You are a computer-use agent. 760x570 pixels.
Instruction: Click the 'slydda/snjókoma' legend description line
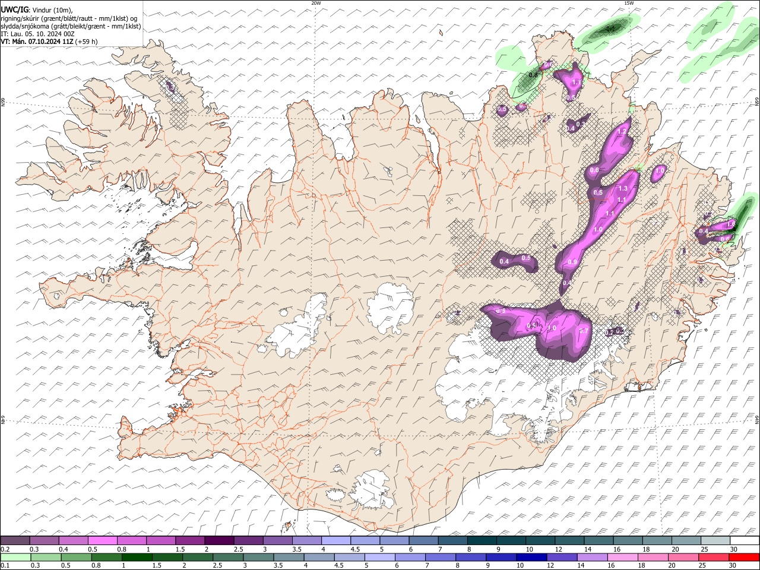[x=71, y=26]
